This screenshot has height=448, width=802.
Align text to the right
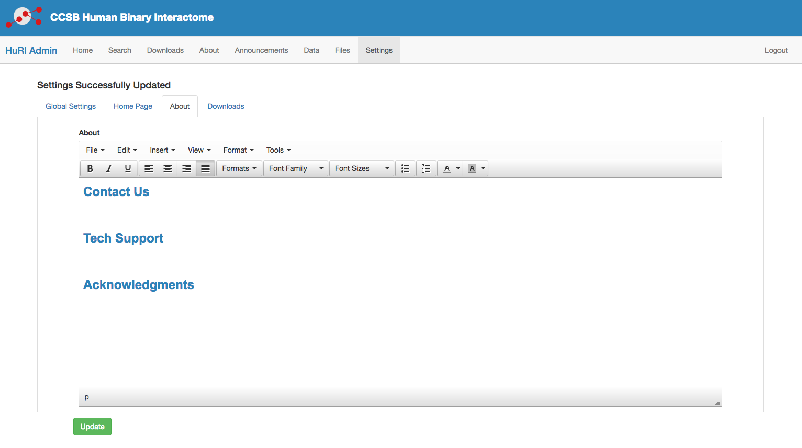click(x=186, y=168)
